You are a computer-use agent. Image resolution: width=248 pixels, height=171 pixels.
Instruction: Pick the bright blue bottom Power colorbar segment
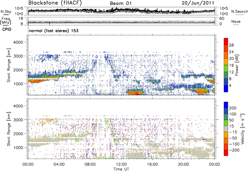coord(226,89)
